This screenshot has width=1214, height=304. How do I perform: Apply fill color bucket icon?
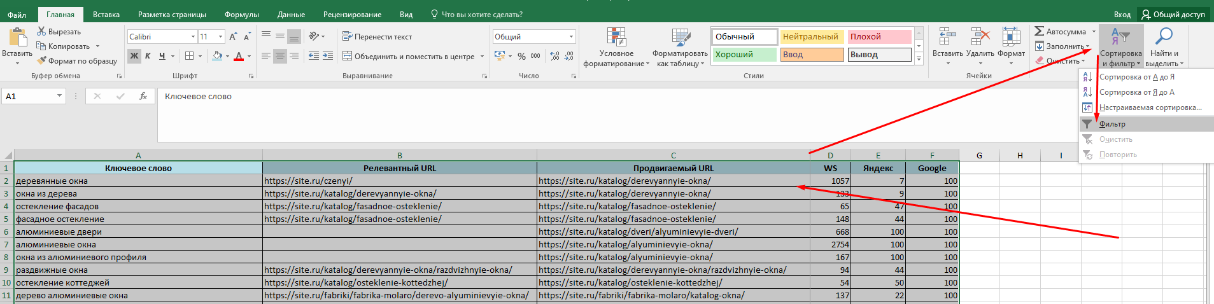tap(218, 56)
